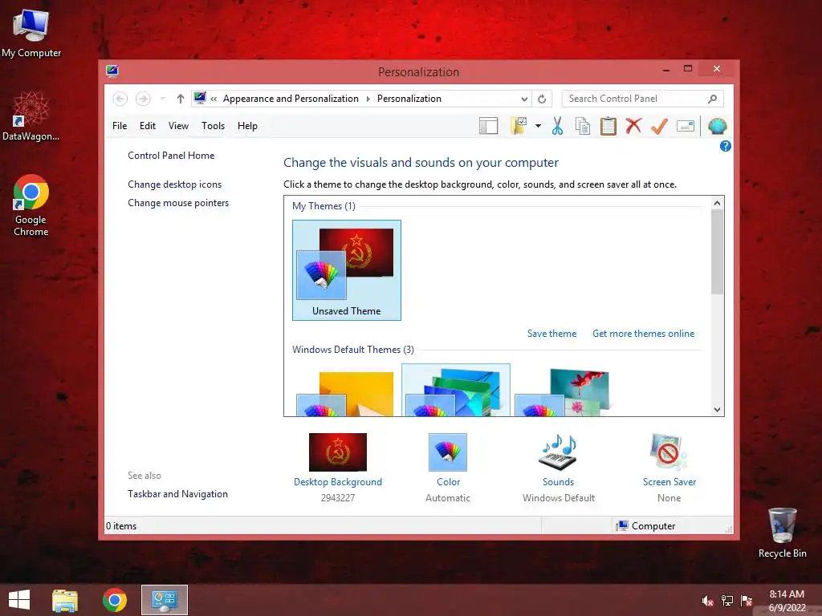
Task: Open Change mouse pointers link
Action: [178, 203]
